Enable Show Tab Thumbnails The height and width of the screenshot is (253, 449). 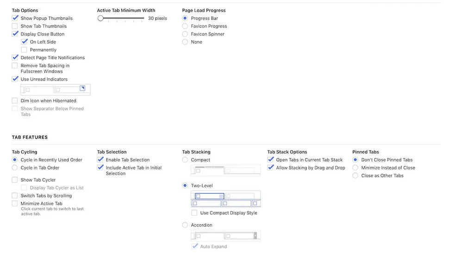(x=15, y=26)
